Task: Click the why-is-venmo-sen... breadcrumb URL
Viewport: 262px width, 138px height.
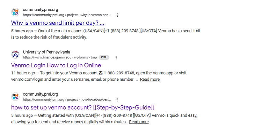Action: [x=67, y=15]
